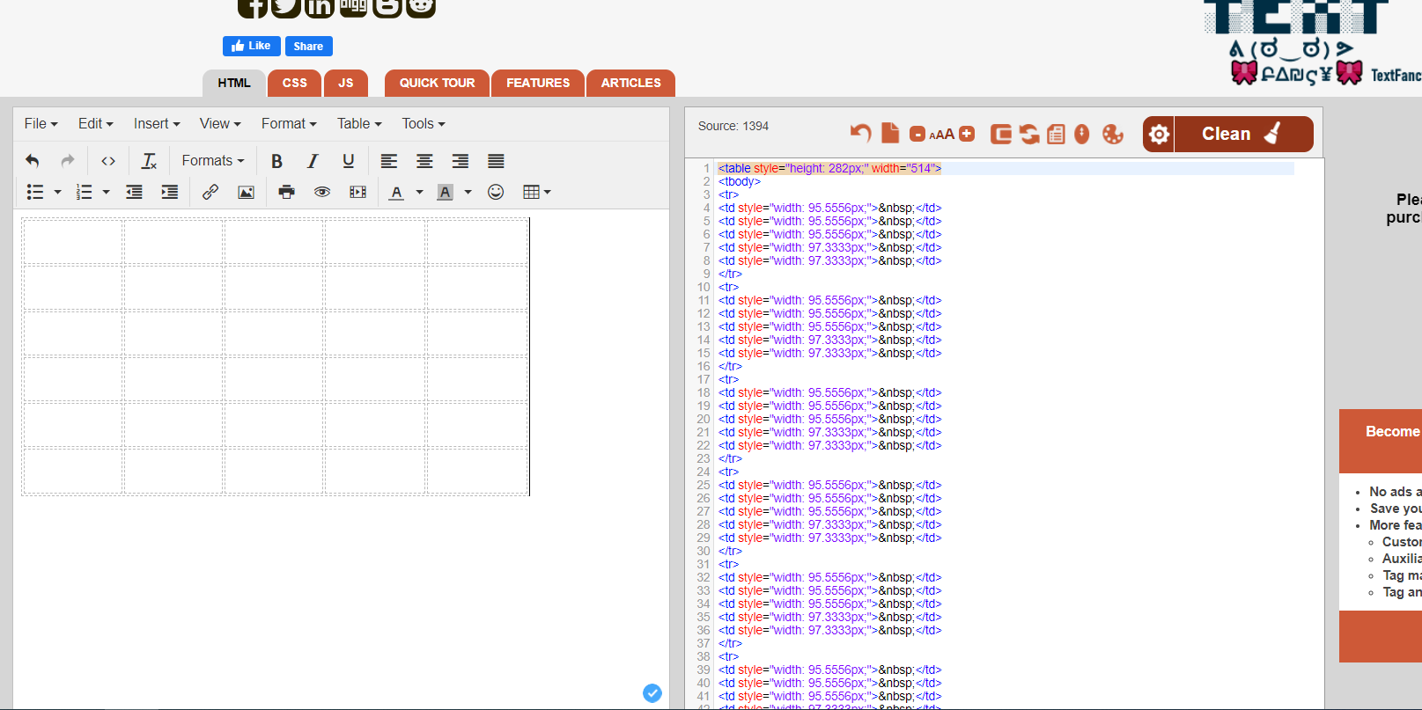
Task: Open text color picker arrow
Action: pyautogui.click(x=419, y=192)
